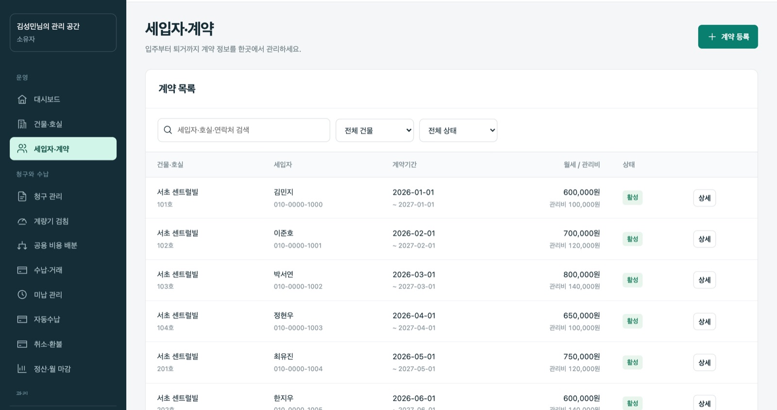Image resolution: width=777 pixels, height=410 pixels.
Task: Open 미납 관리 sidebar entry
Action: (63, 295)
